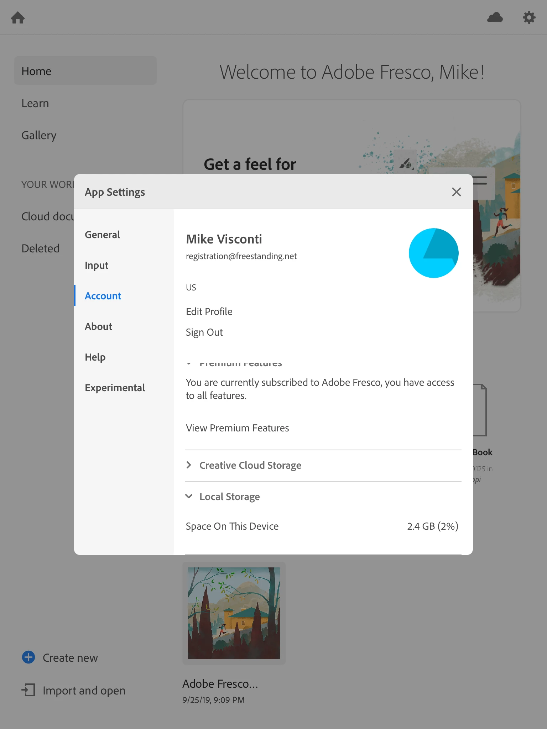Click the US country text
The height and width of the screenshot is (729, 547).
click(x=191, y=288)
